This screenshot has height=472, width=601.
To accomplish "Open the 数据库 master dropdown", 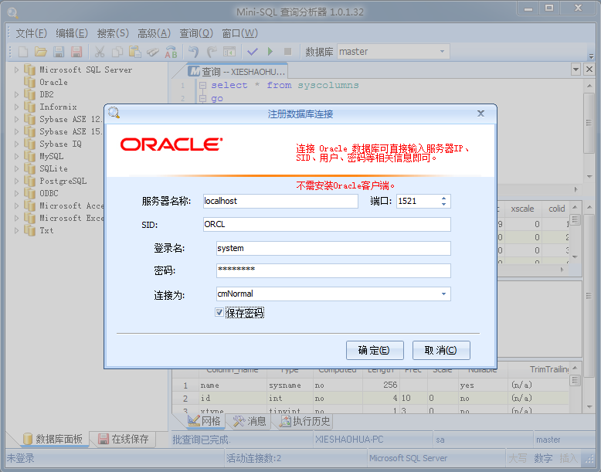I will 442,52.
